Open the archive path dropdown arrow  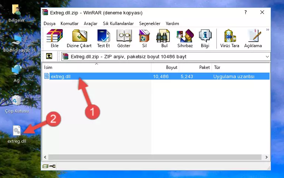coord(267,56)
